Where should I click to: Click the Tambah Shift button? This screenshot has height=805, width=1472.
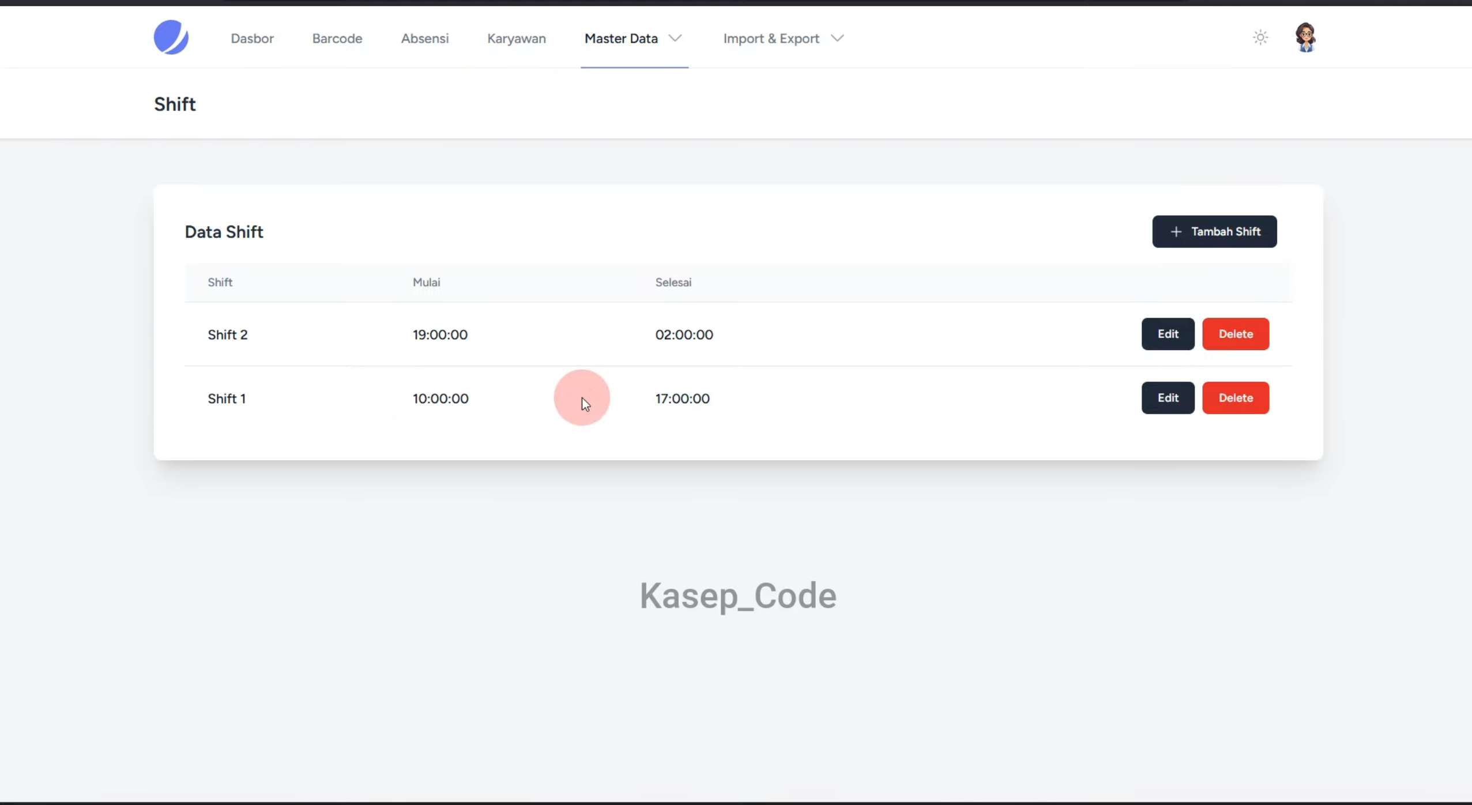[x=1214, y=232]
